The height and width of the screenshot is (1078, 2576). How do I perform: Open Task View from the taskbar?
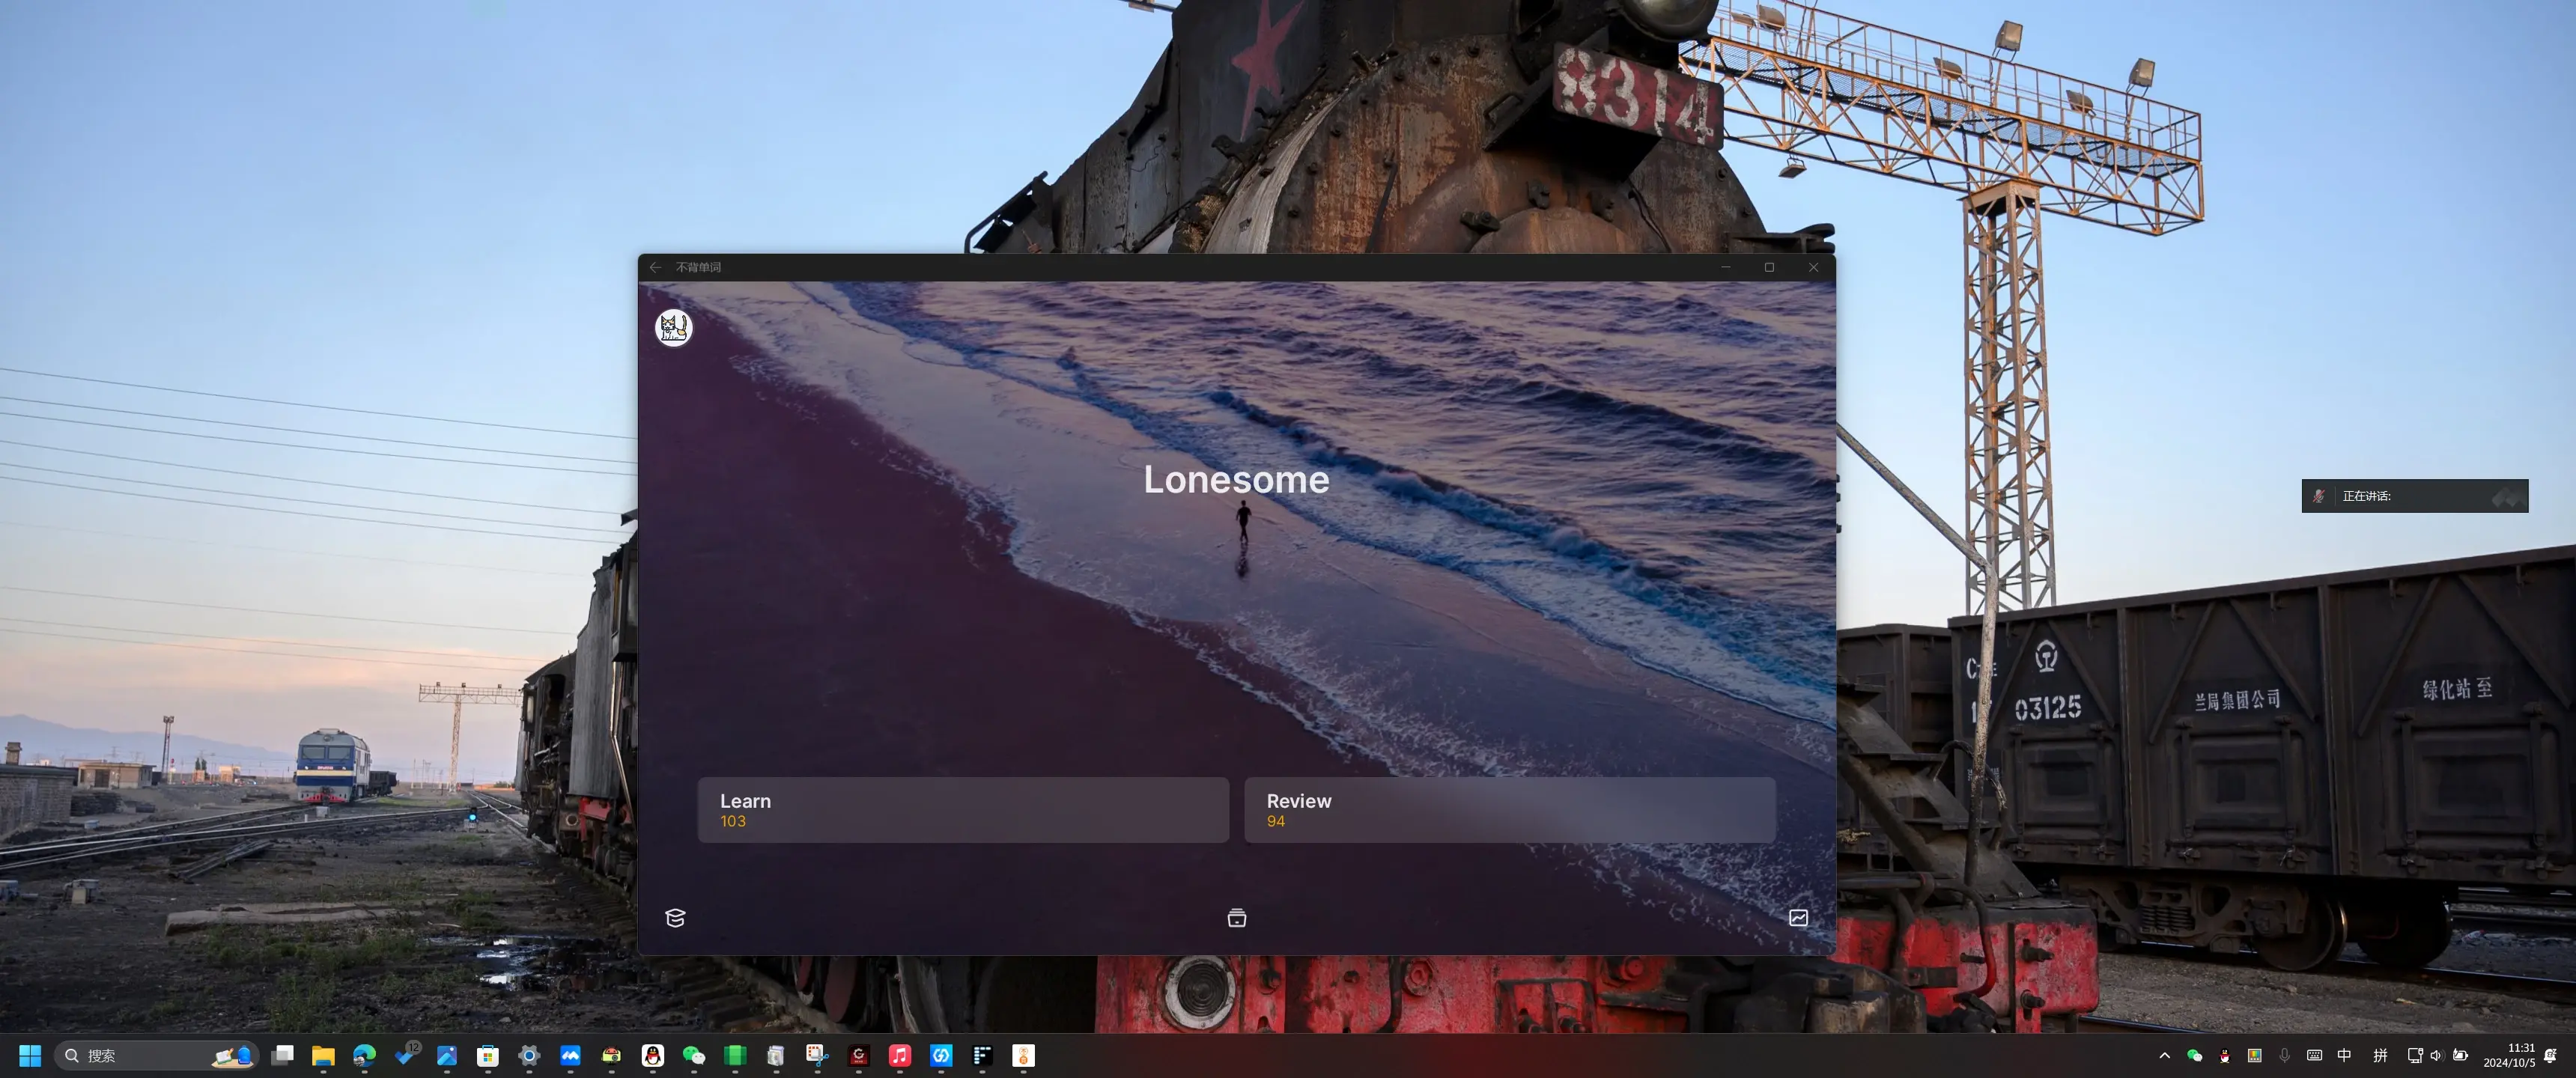pos(283,1055)
